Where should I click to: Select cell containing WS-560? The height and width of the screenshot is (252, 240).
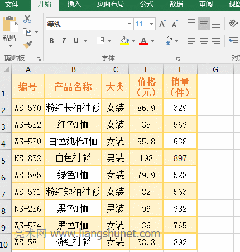click(x=28, y=107)
